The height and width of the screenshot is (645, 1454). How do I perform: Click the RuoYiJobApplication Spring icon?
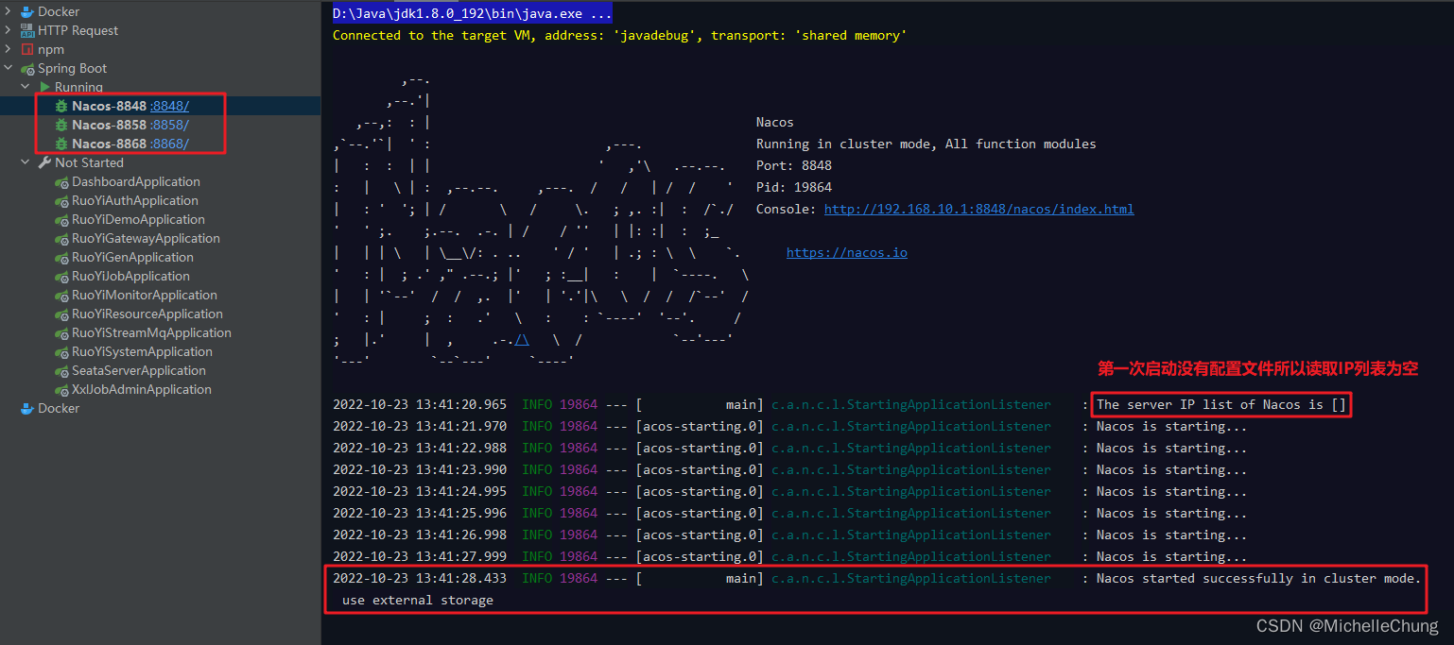coord(61,277)
